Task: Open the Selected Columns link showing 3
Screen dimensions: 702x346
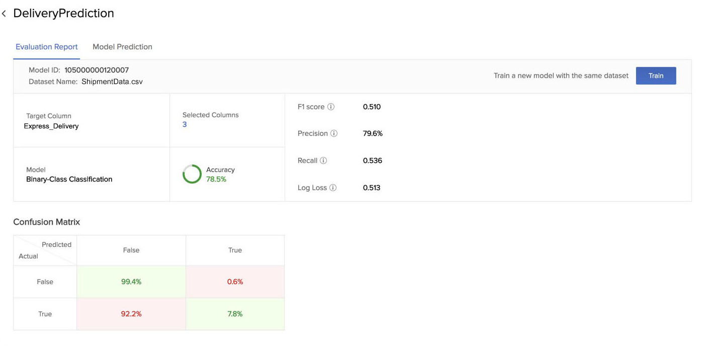Action: pyautogui.click(x=185, y=124)
